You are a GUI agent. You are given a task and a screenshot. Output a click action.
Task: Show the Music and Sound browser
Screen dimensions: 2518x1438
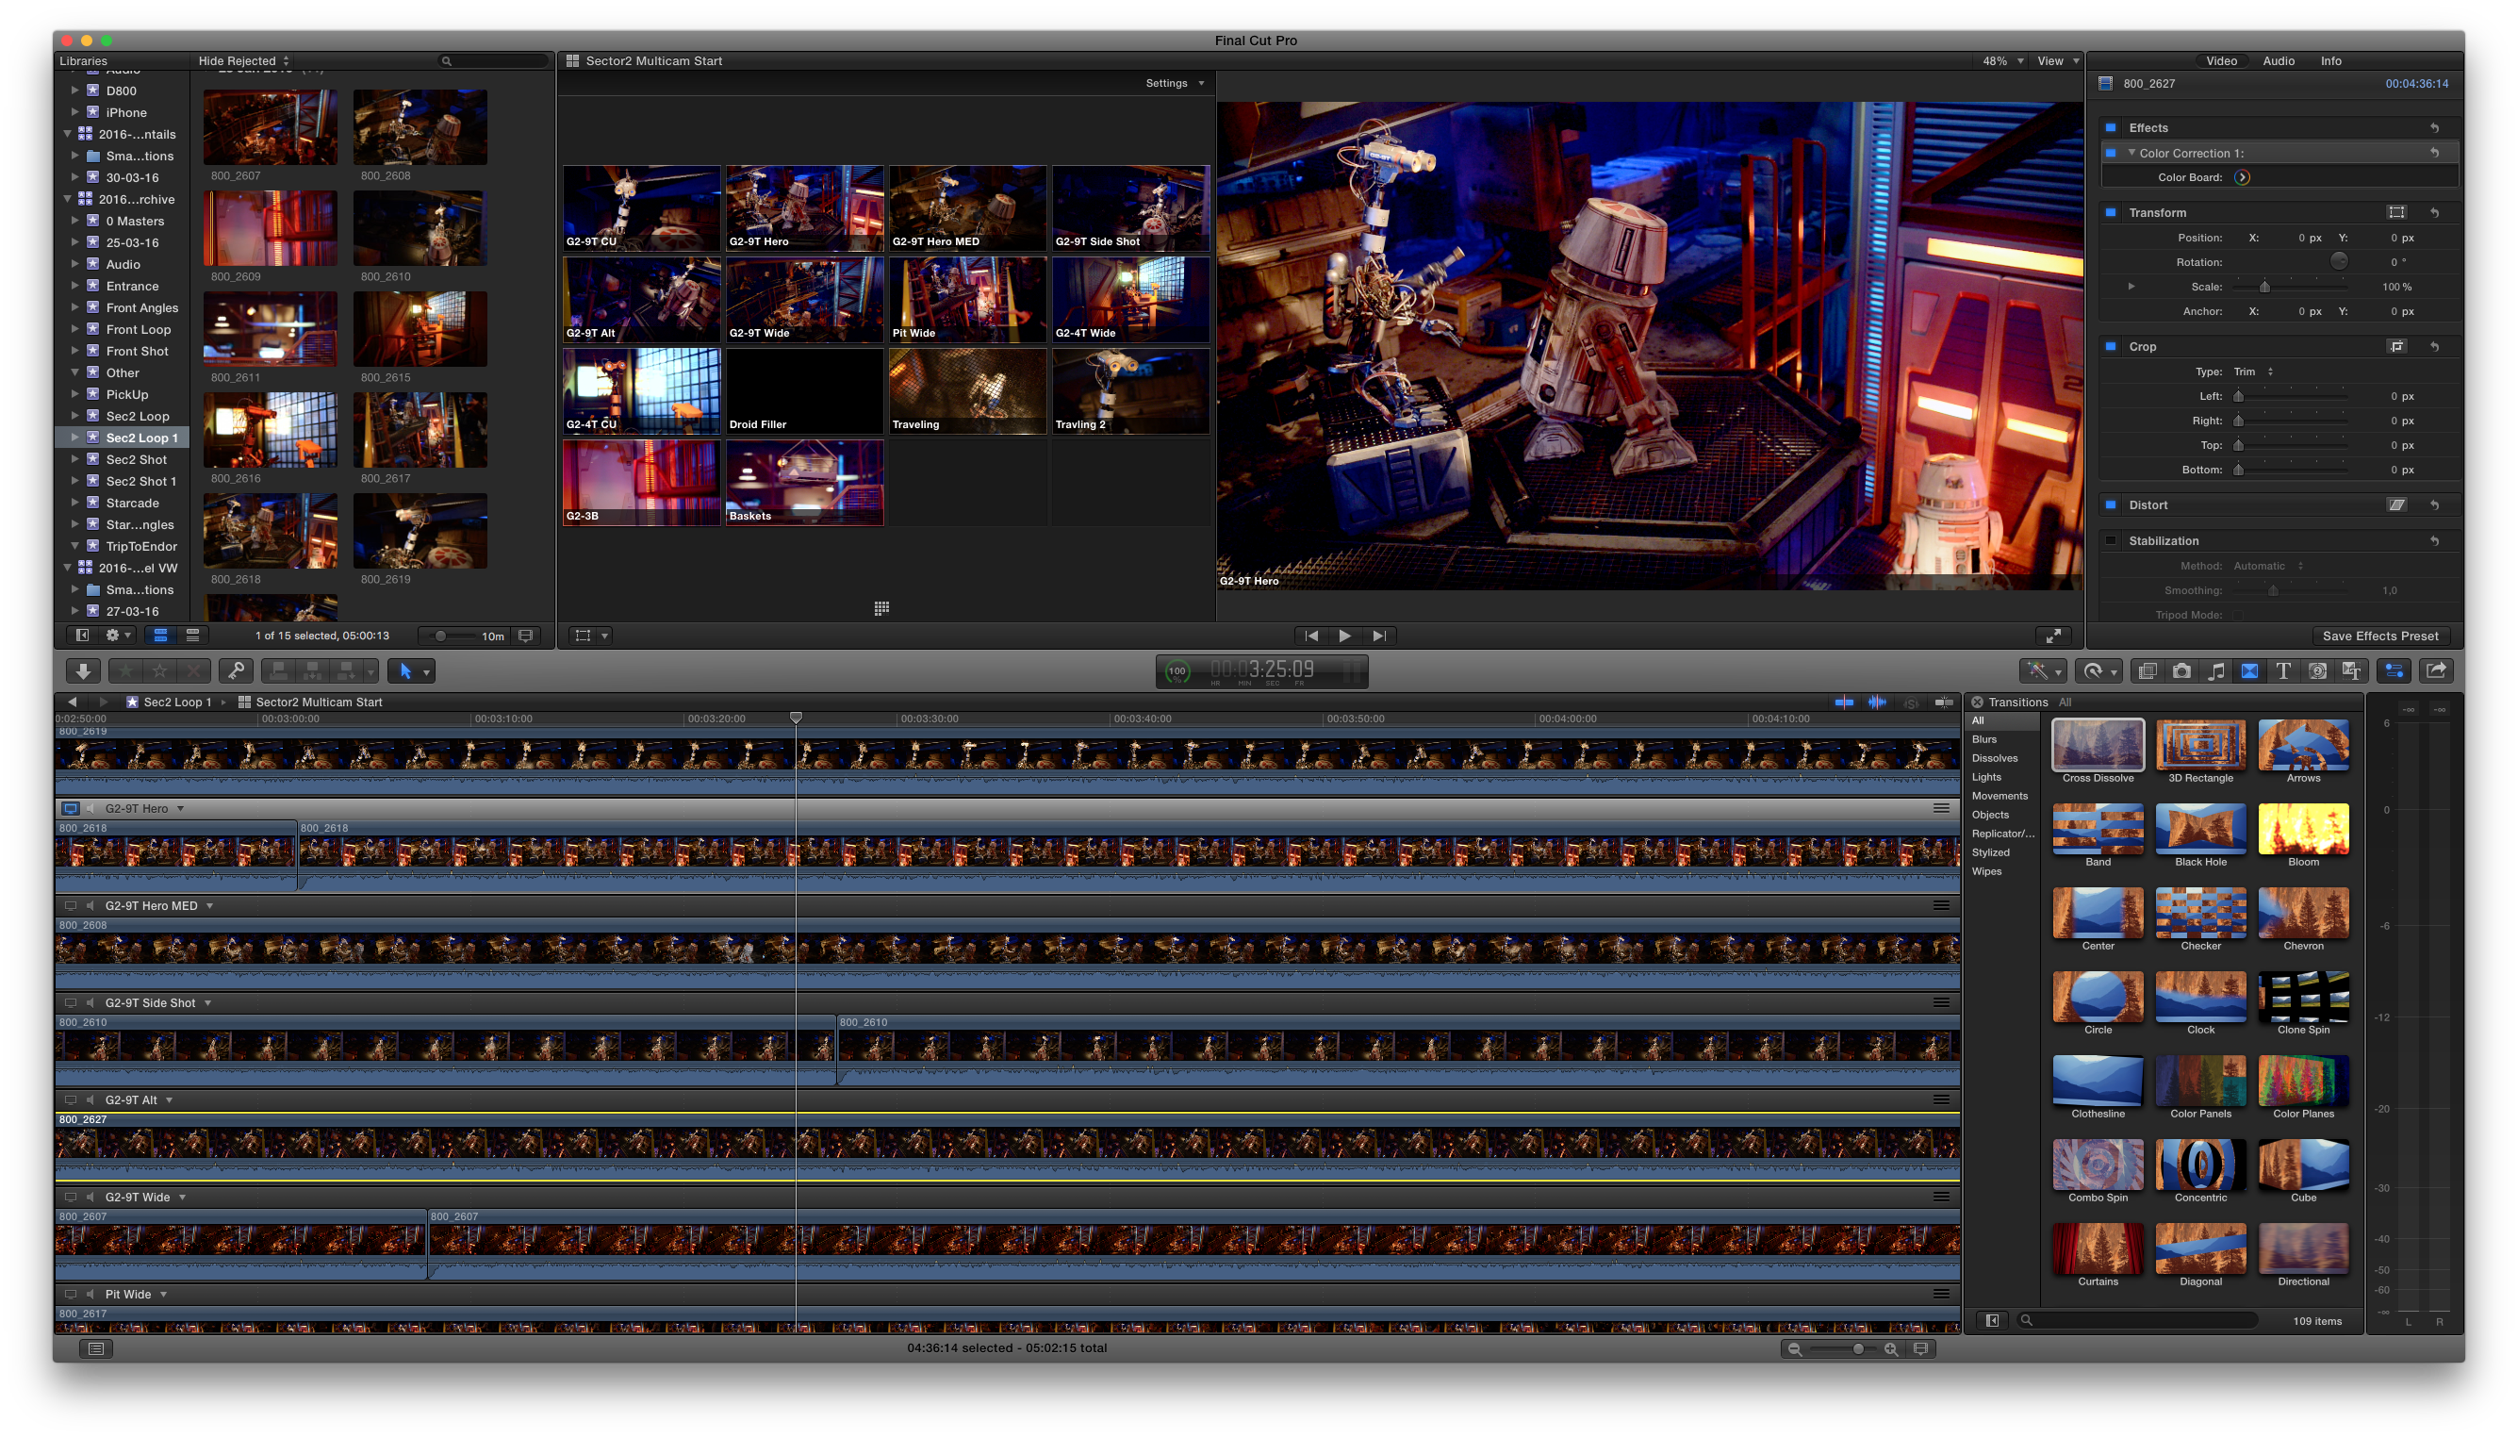pos(2216,671)
